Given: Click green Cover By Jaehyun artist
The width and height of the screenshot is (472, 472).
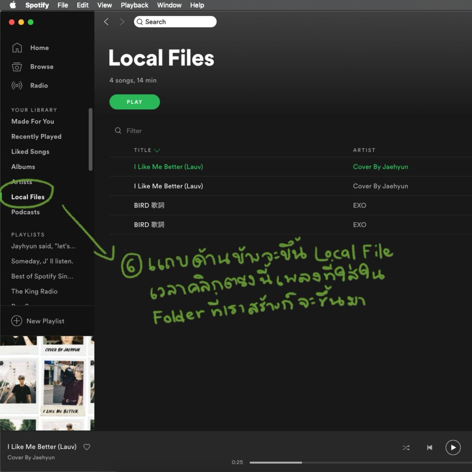Looking at the screenshot, I should coord(380,167).
